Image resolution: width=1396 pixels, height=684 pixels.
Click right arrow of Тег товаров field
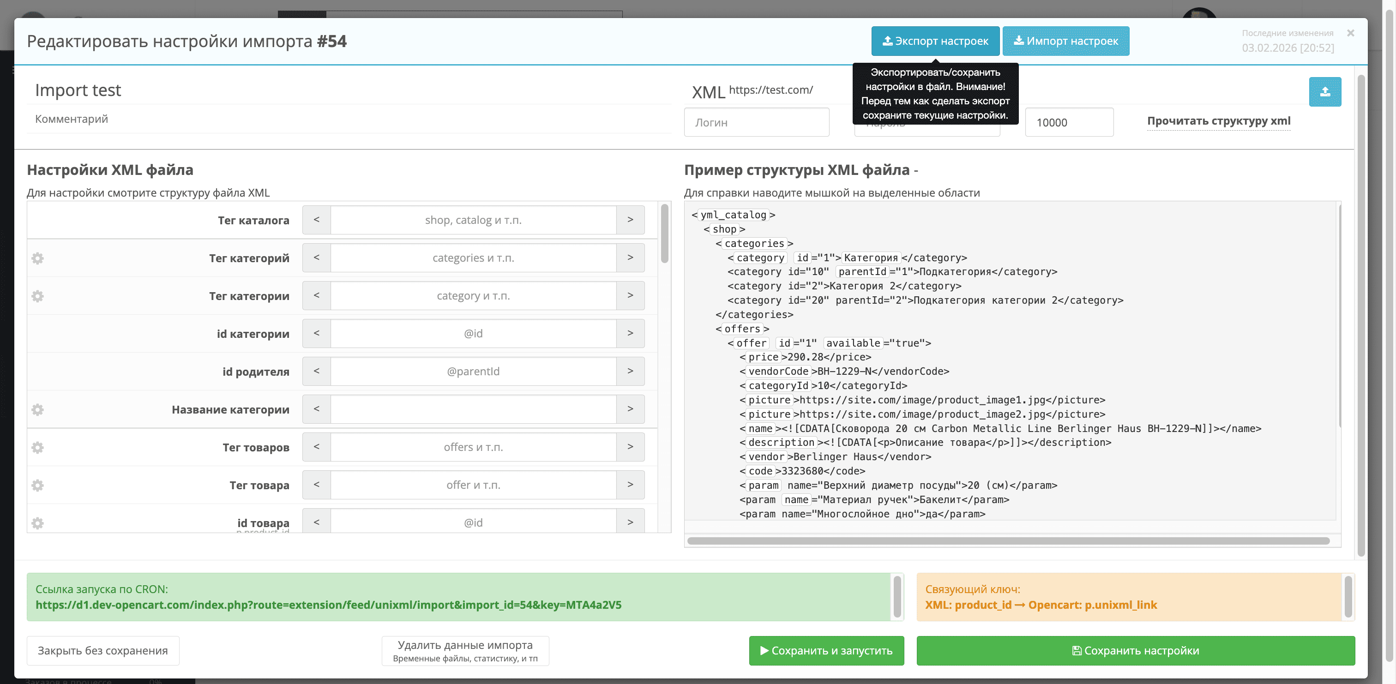(630, 447)
